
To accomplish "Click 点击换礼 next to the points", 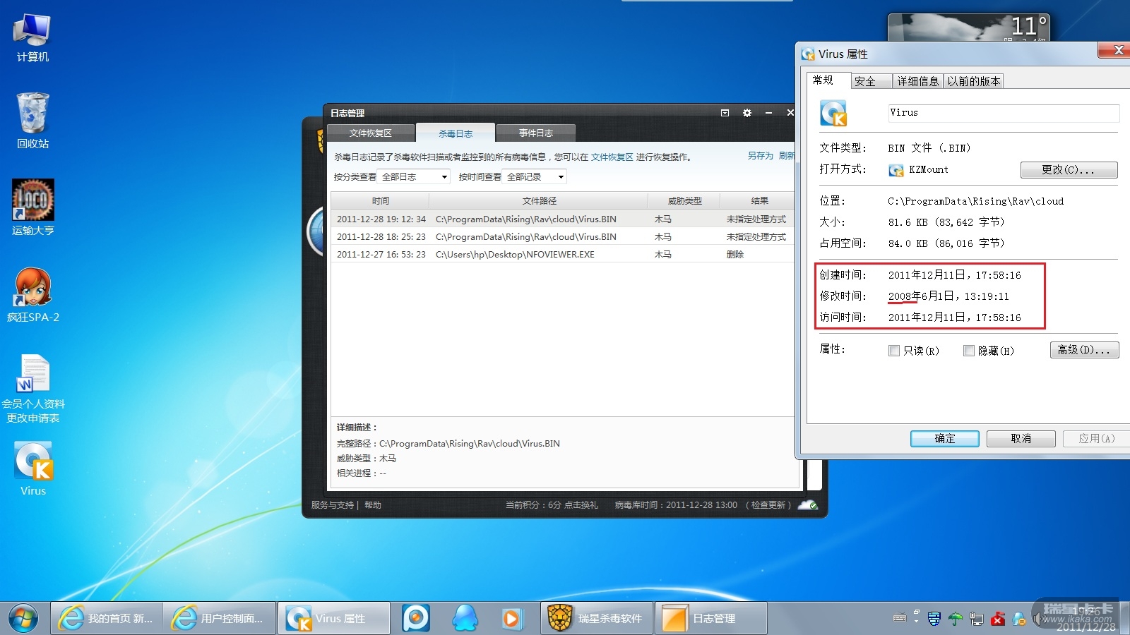I will coord(581,505).
